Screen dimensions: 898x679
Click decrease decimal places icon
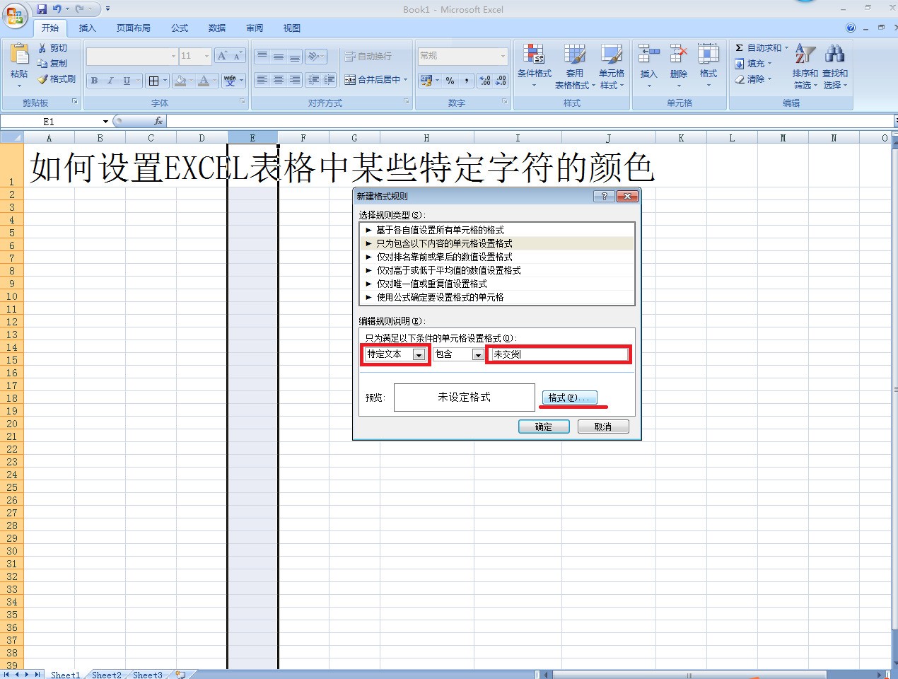point(501,81)
